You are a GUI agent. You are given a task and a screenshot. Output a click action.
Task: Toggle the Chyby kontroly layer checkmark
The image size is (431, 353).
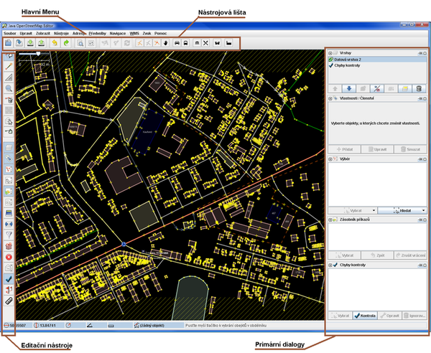[x=330, y=65]
